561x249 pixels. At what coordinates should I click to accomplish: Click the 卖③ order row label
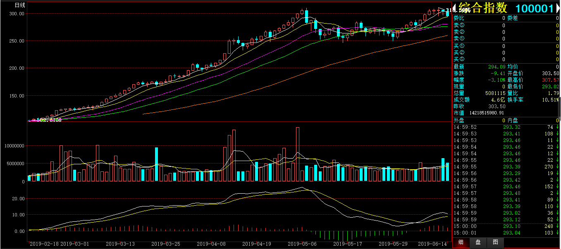[459, 26]
